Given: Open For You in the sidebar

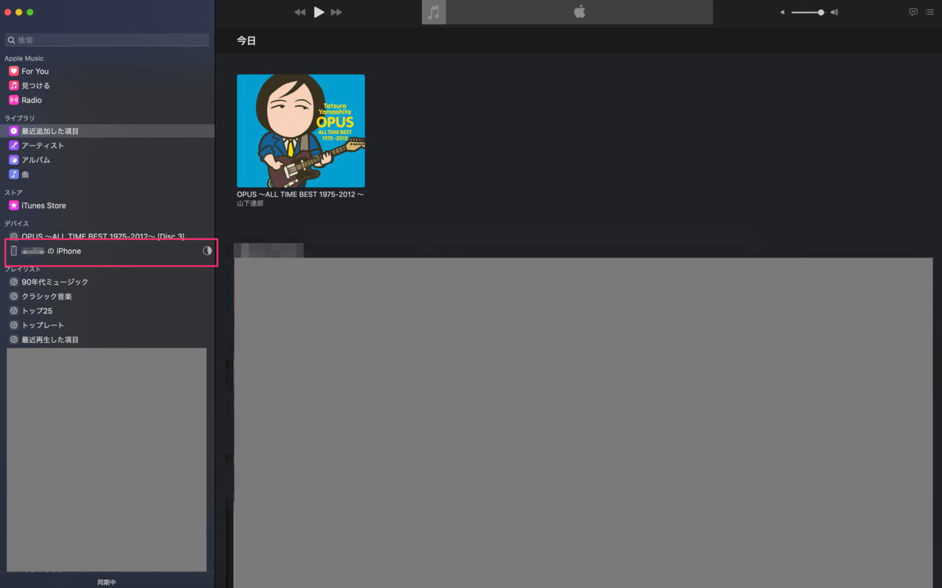Looking at the screenshot, I should (x=107, y=71).
